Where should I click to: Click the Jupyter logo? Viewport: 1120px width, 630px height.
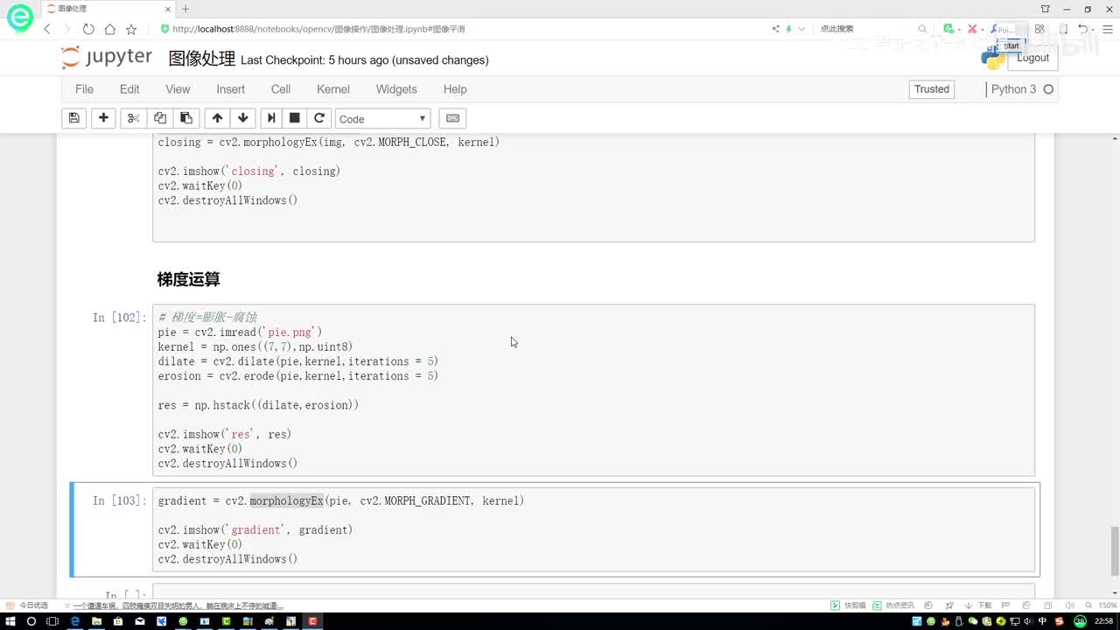click(107, 58)
